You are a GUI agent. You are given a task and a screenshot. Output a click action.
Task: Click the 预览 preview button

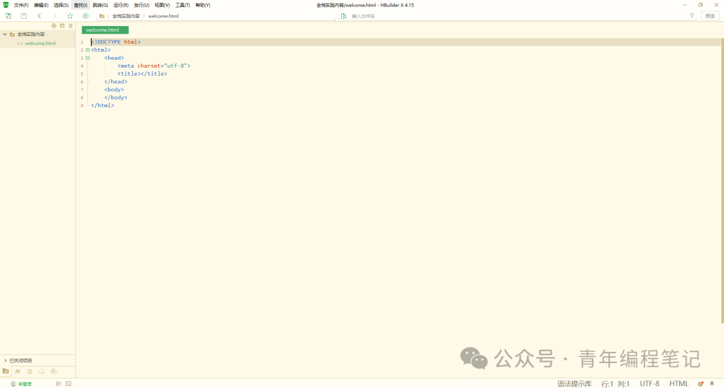710,15
